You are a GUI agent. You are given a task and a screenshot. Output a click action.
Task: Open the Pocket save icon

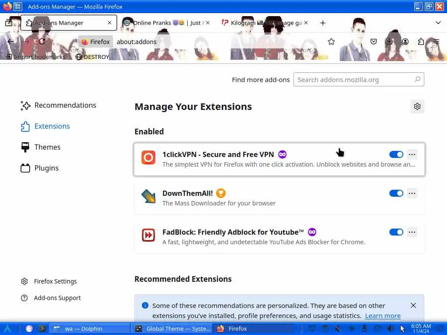click(374, 41)
